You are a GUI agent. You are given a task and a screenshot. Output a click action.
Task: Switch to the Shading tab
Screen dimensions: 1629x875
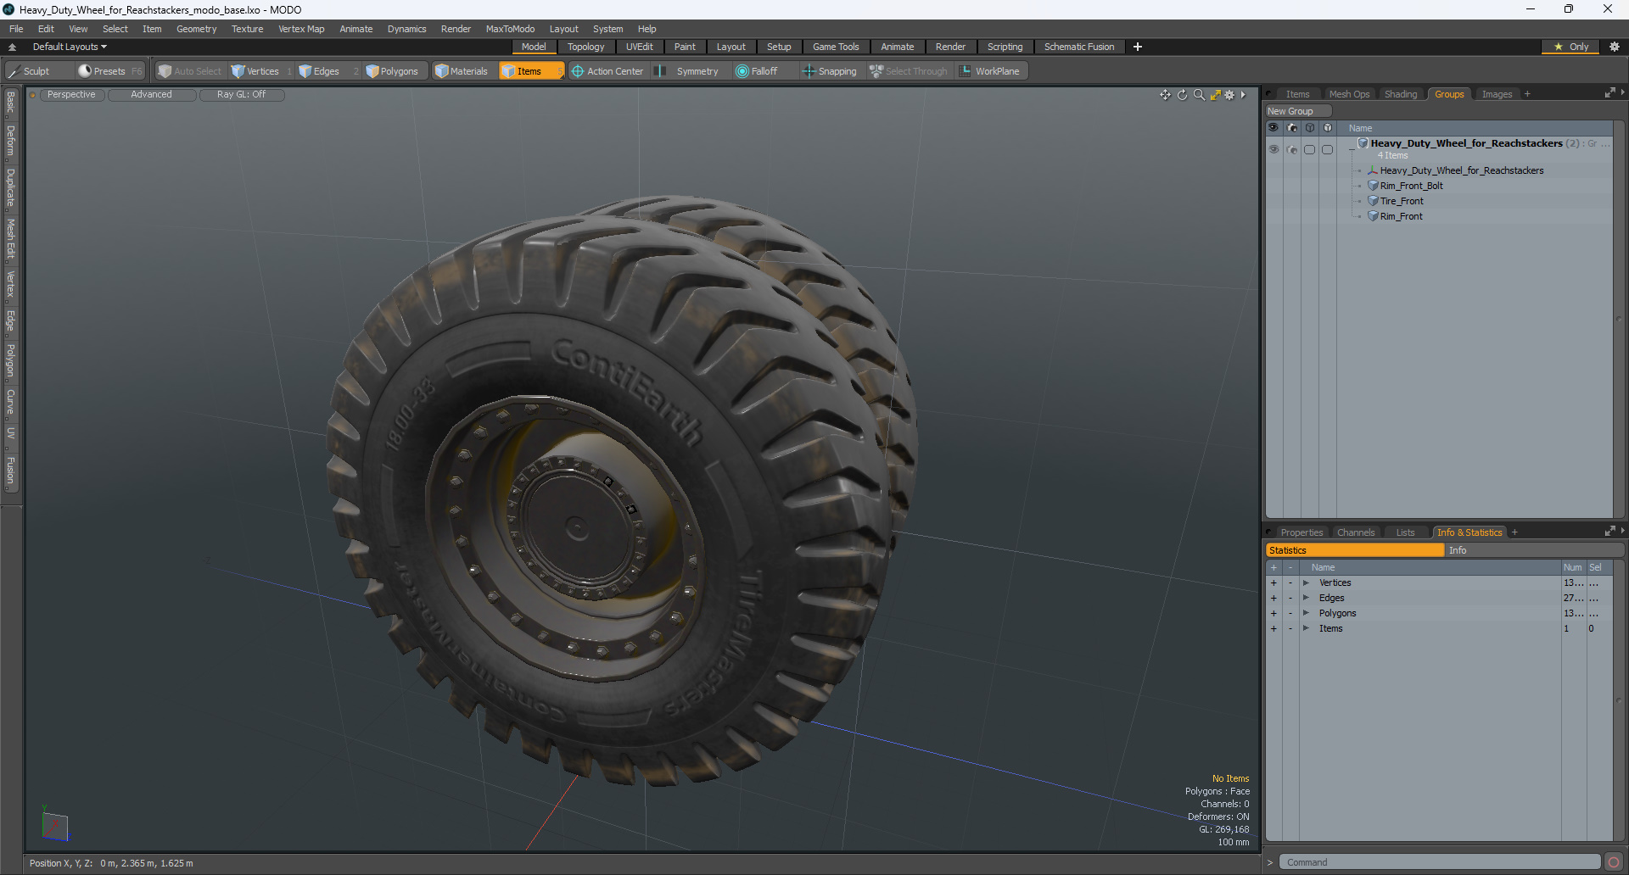click(x=1401, y=94)
